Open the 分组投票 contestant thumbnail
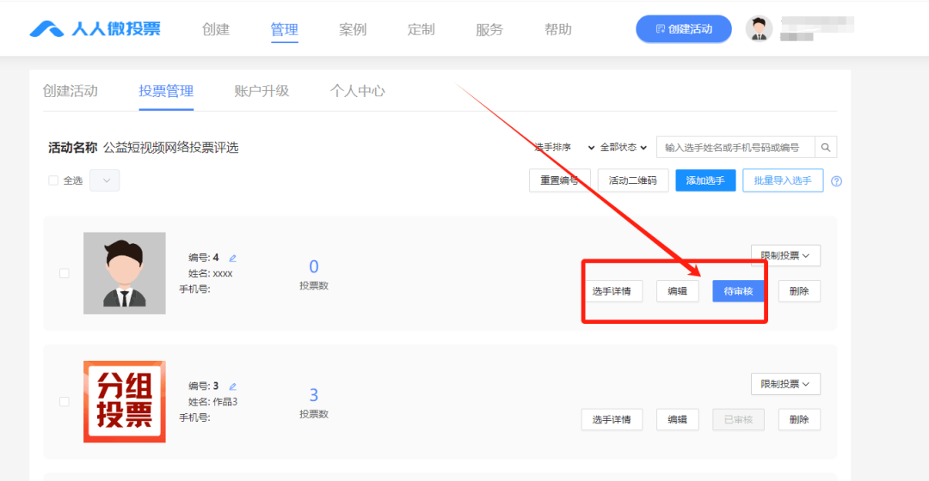929x481 pixels. pos(125,402)
